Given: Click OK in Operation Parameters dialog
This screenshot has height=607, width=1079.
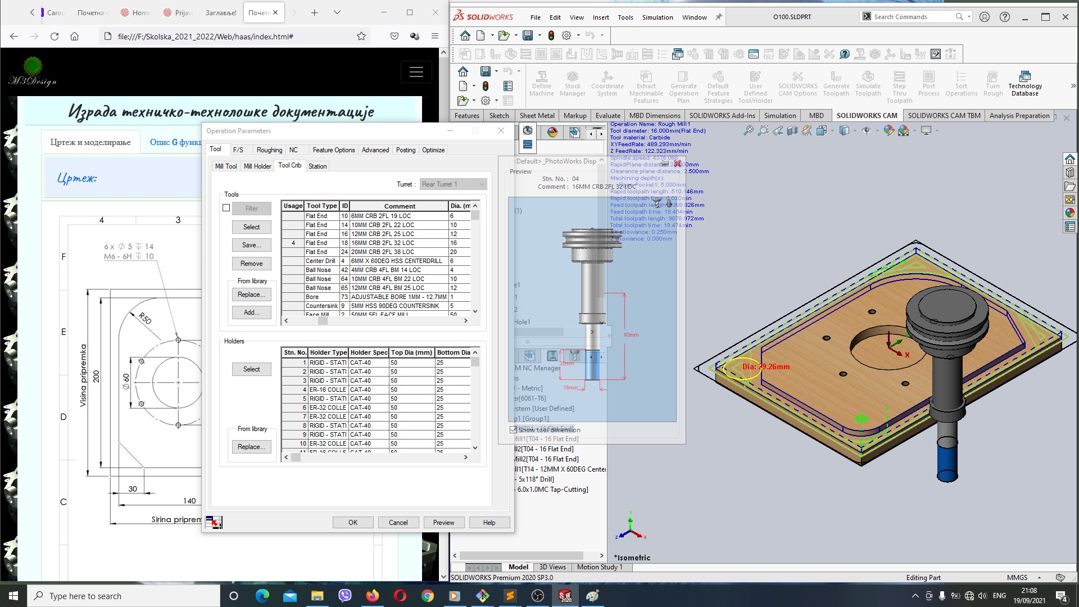Looking at the screenshot, I should (x=353, y=523).
